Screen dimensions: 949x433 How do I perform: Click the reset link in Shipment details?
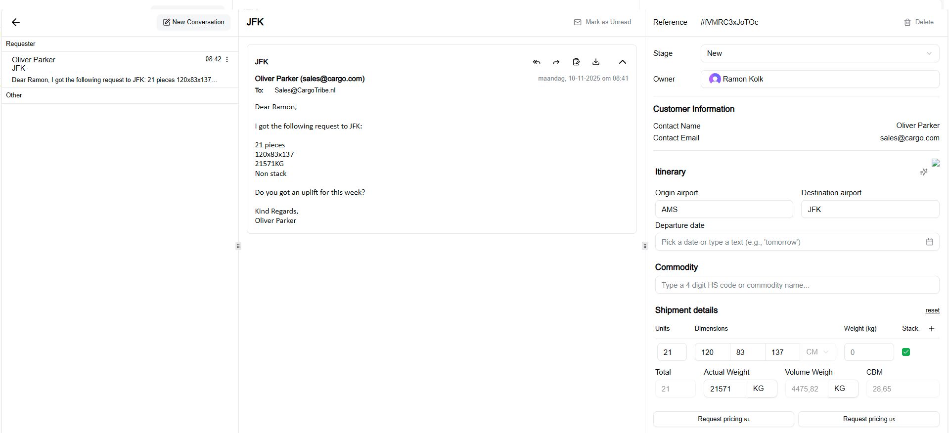tap(932, 310)
